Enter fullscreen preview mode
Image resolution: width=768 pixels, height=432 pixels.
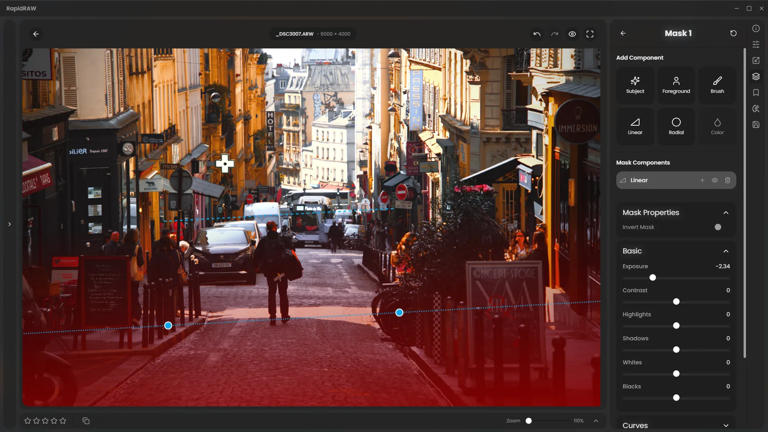[x=590, y=34]
